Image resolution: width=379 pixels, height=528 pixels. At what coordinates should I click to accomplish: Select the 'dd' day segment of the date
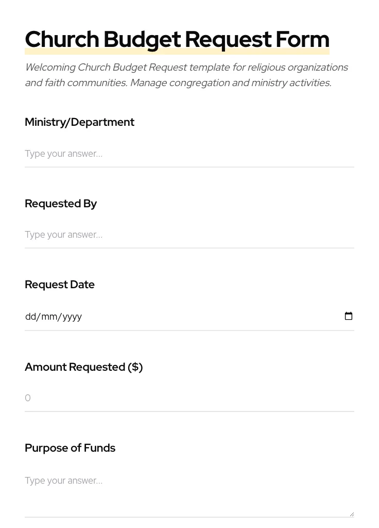pyautogui.click(x=30, y=317)
